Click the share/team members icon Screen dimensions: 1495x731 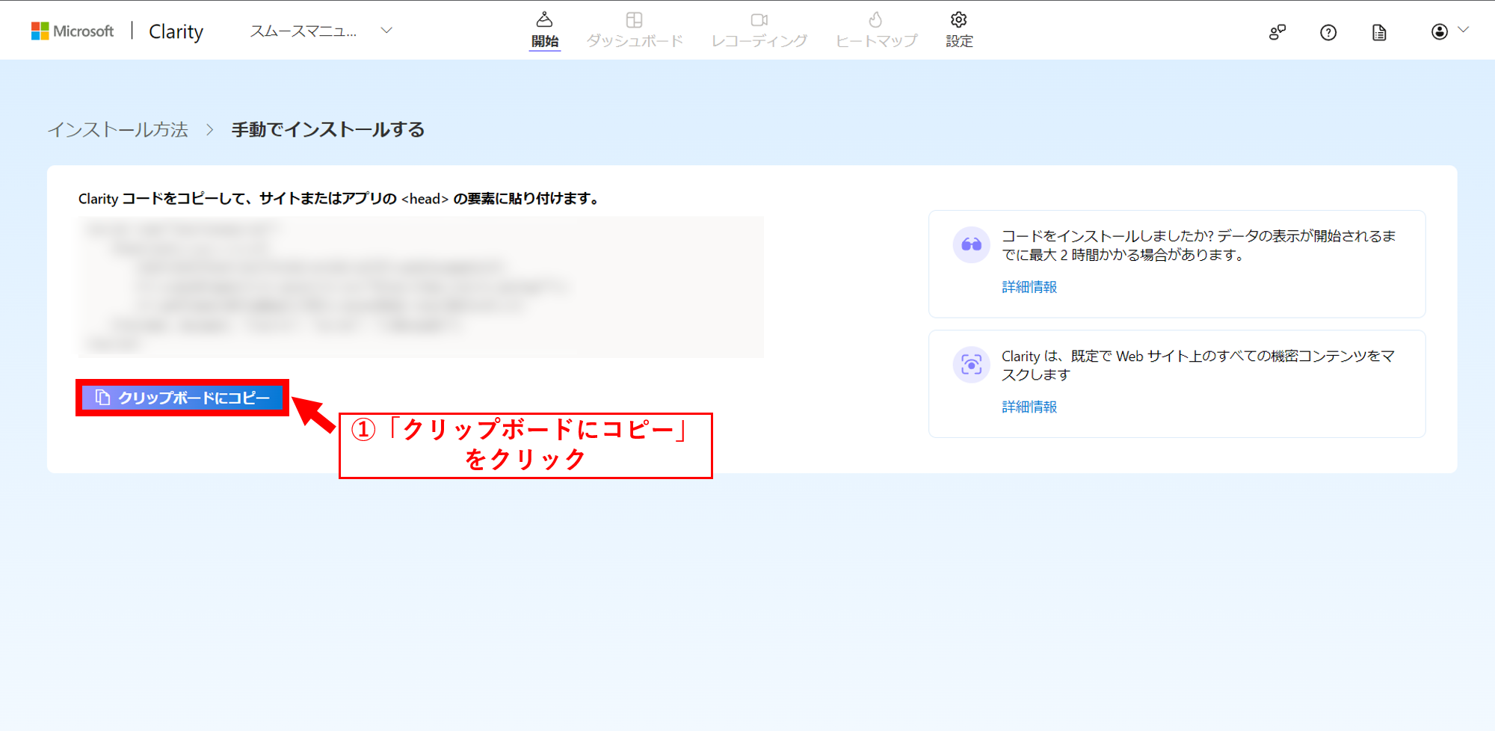1277,32
